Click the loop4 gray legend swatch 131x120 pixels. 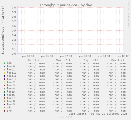point(4,89)
